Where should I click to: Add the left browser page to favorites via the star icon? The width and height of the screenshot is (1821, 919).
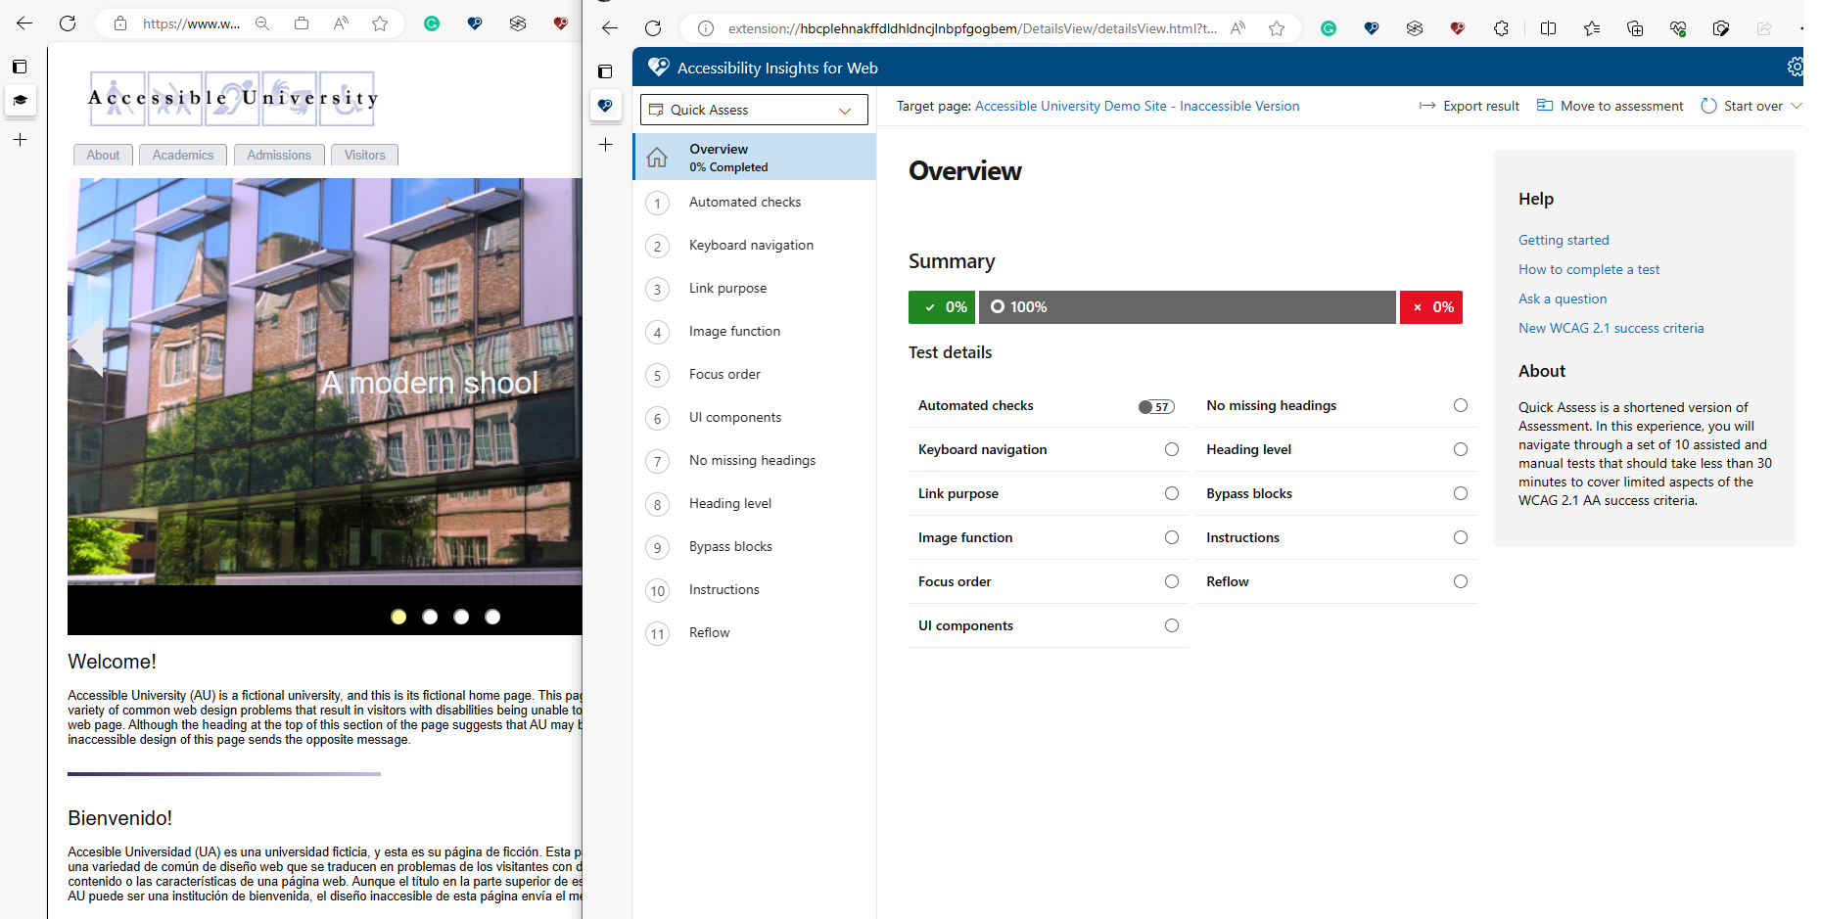pyautogui.click(x=380, y=23)
